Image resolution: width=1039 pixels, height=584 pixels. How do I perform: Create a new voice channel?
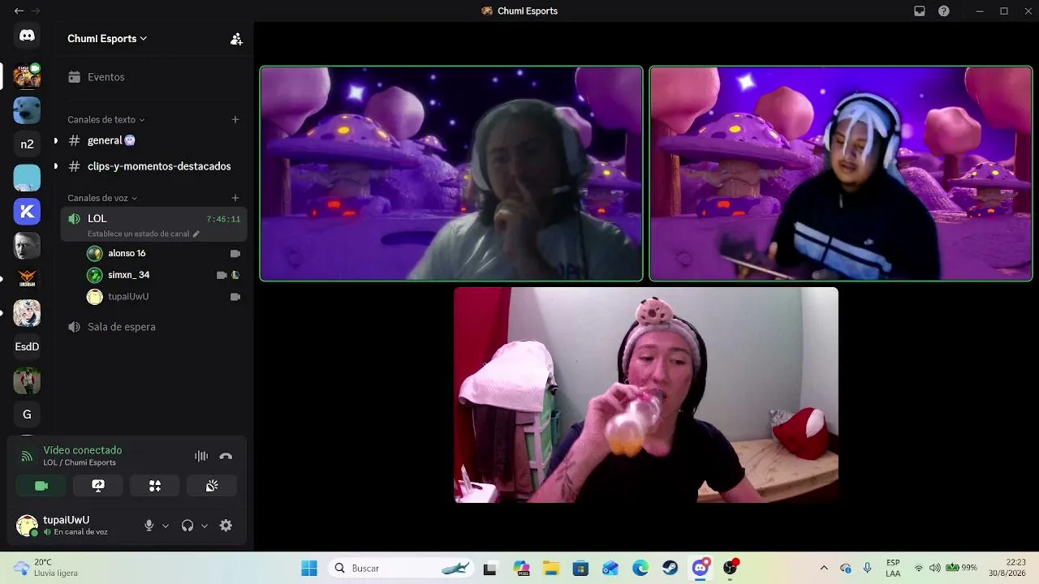235,198
